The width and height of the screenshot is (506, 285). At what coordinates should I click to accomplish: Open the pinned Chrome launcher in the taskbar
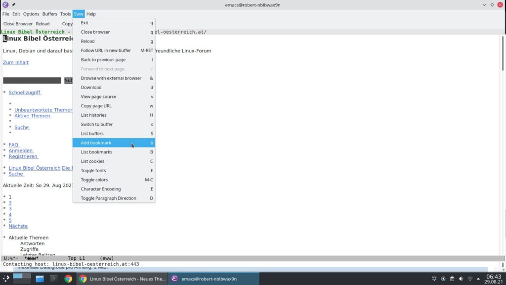point(68,279)
